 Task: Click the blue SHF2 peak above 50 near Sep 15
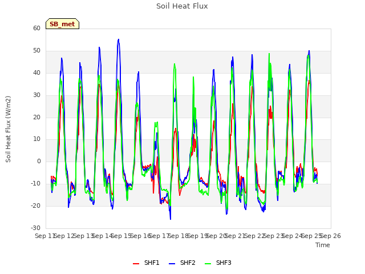point(119,39)
